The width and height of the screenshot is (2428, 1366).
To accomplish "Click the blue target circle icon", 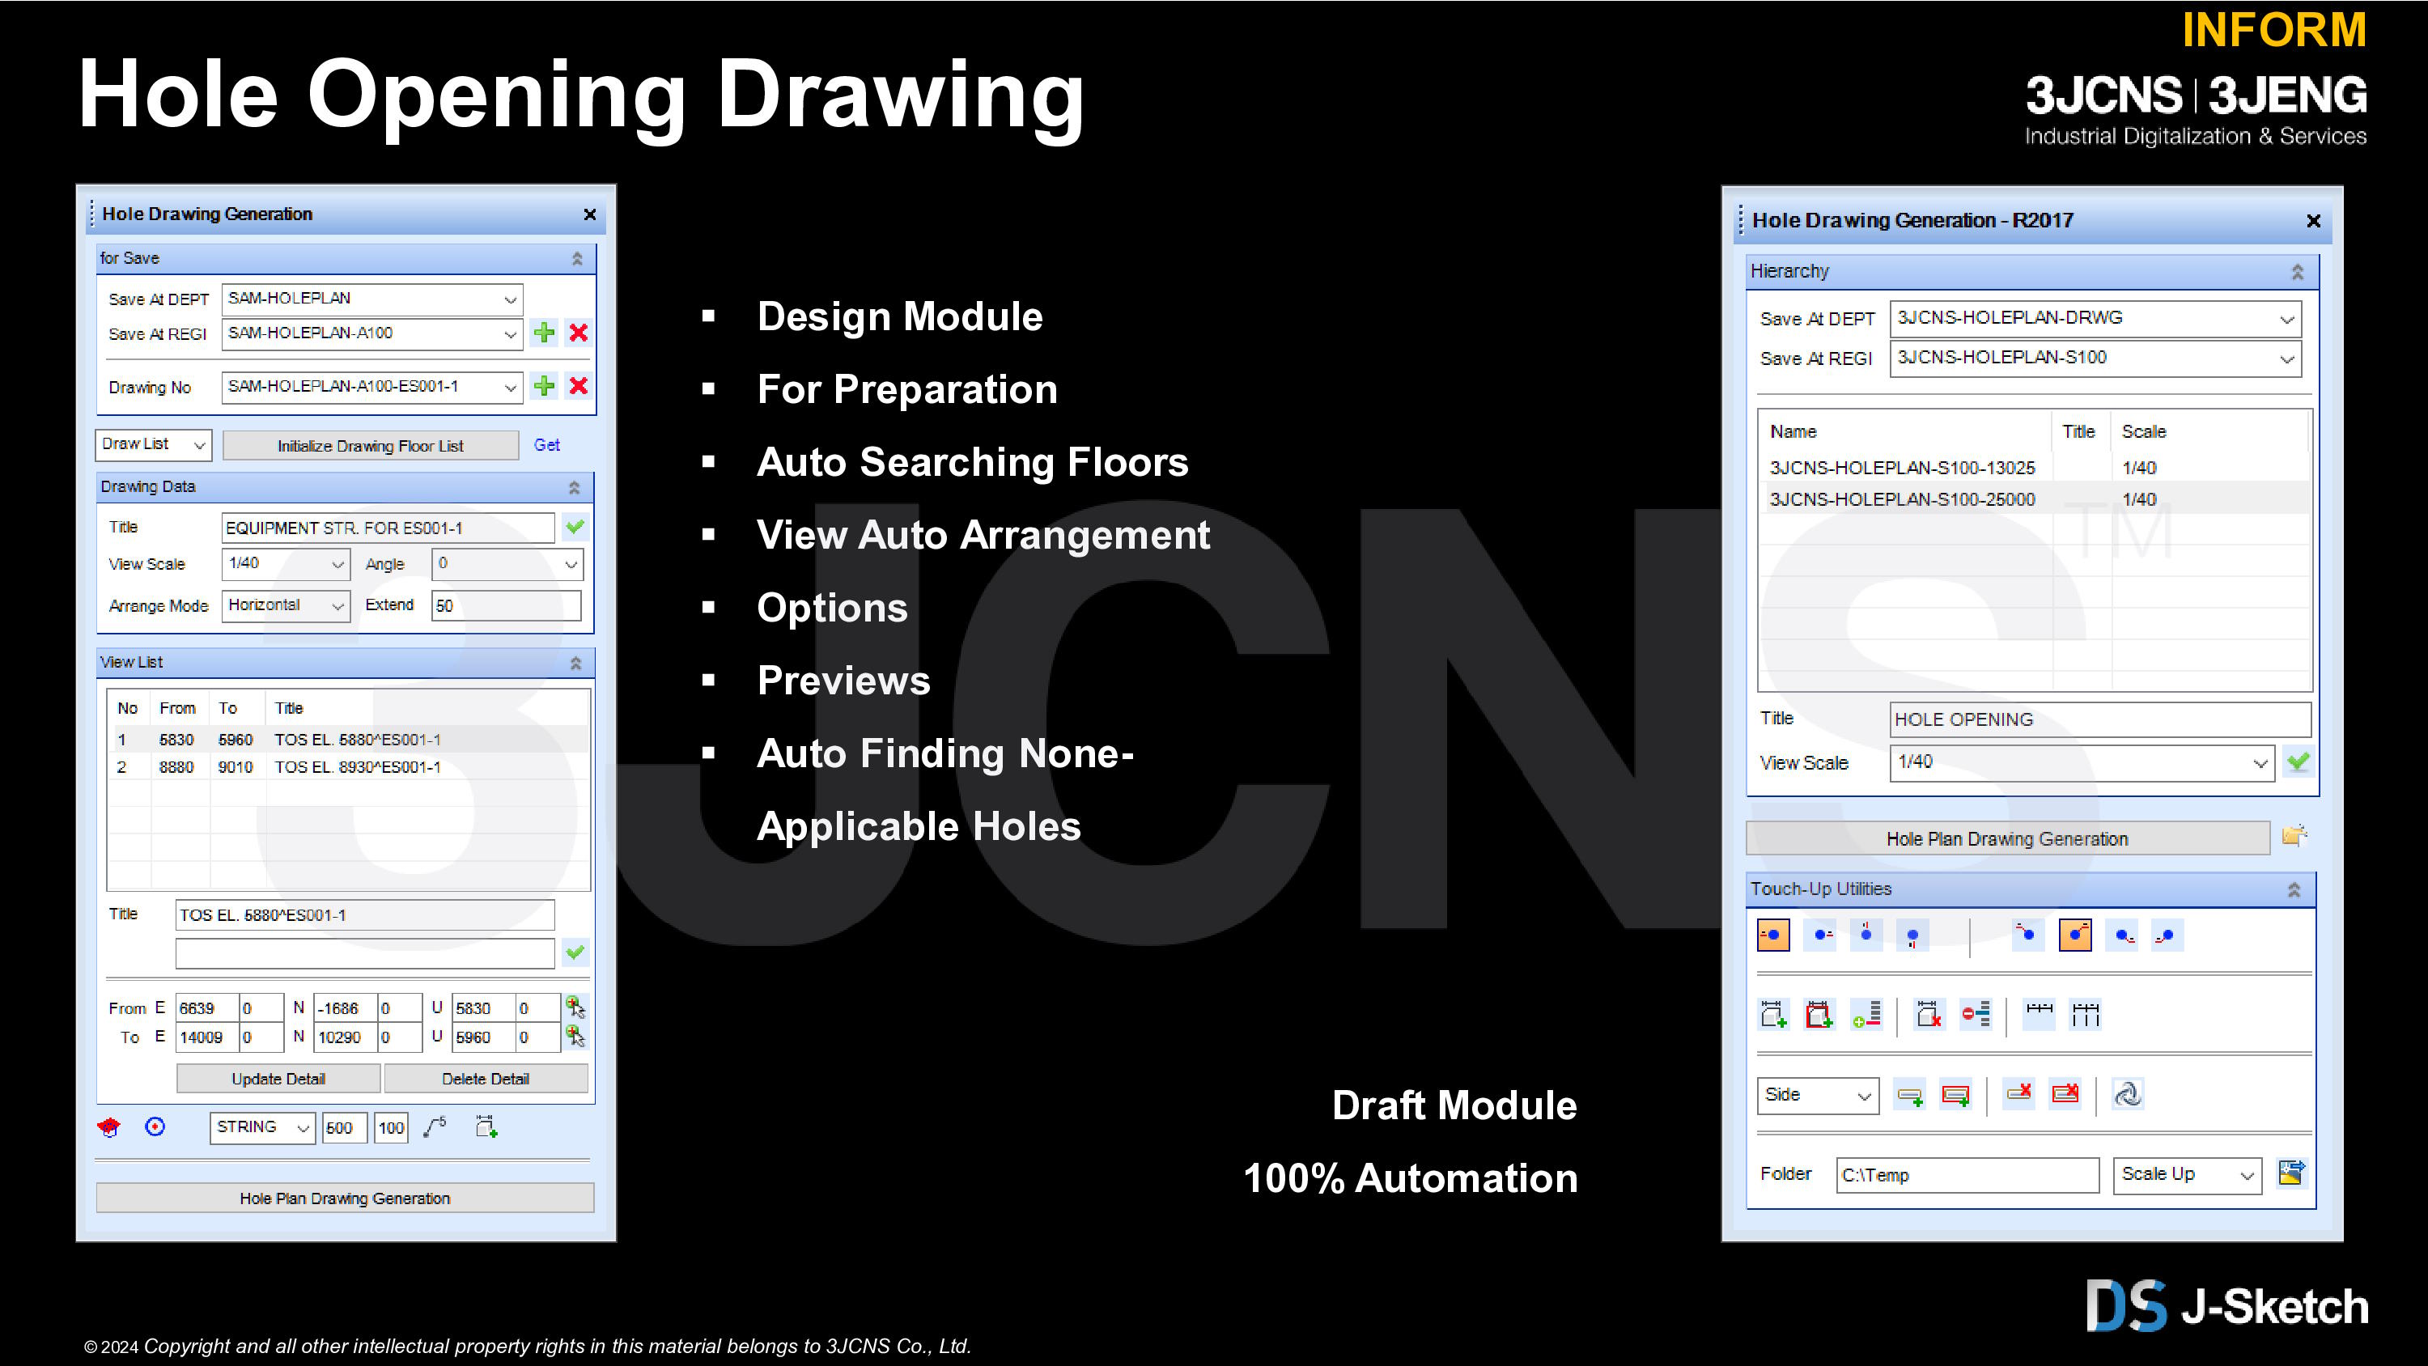I will 155,1126.
